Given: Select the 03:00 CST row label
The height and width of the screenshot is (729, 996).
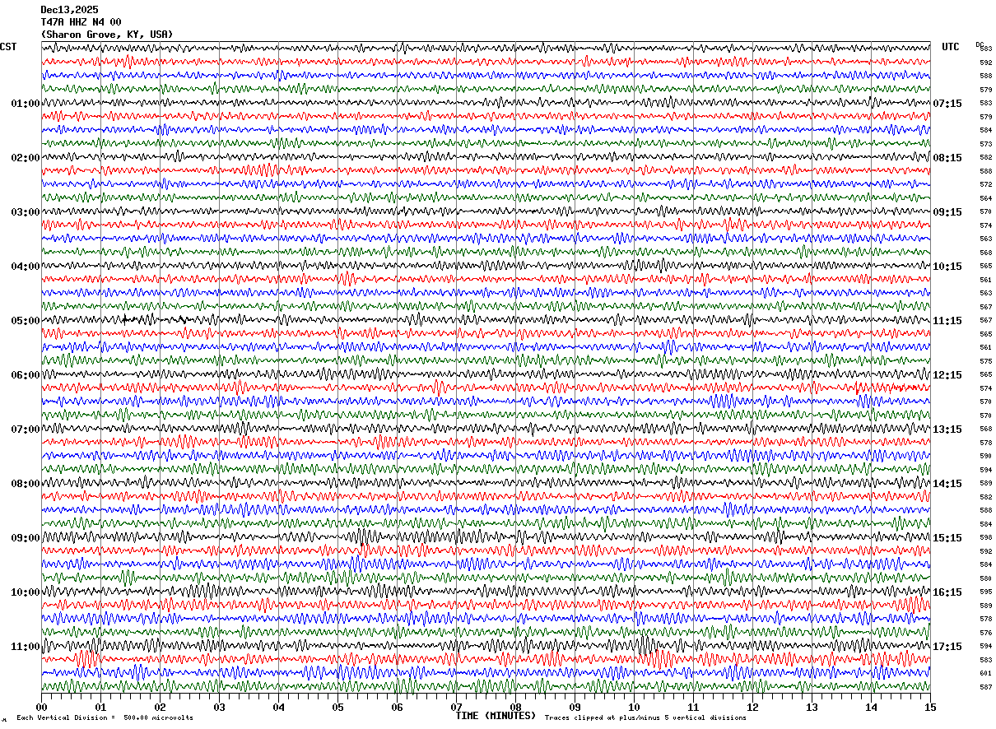Looking at the screenshot, I should 26,212.
